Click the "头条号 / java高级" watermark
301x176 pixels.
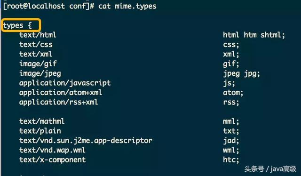(x=270, y=169)
